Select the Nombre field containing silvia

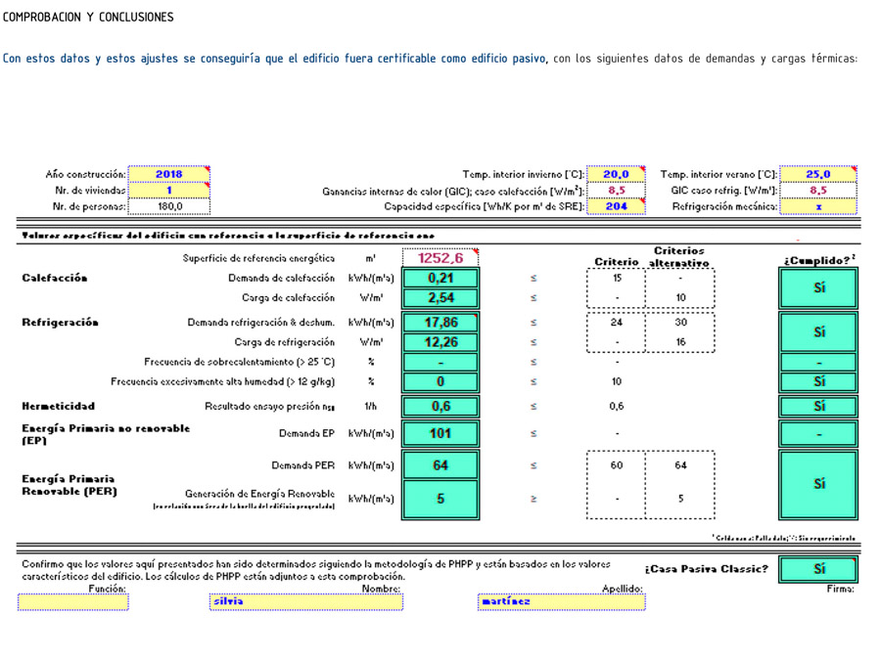(x=306, y=602)
